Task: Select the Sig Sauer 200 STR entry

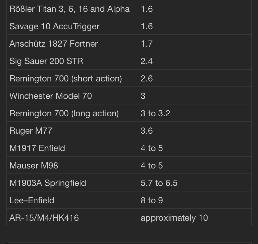Action: 46,61
